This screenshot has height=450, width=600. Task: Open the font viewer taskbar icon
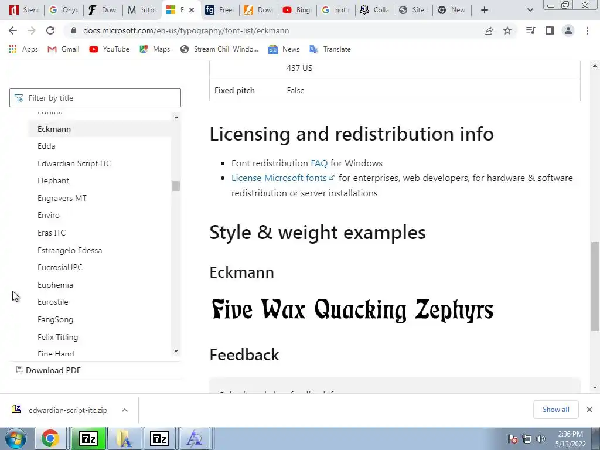pos(195,438)
